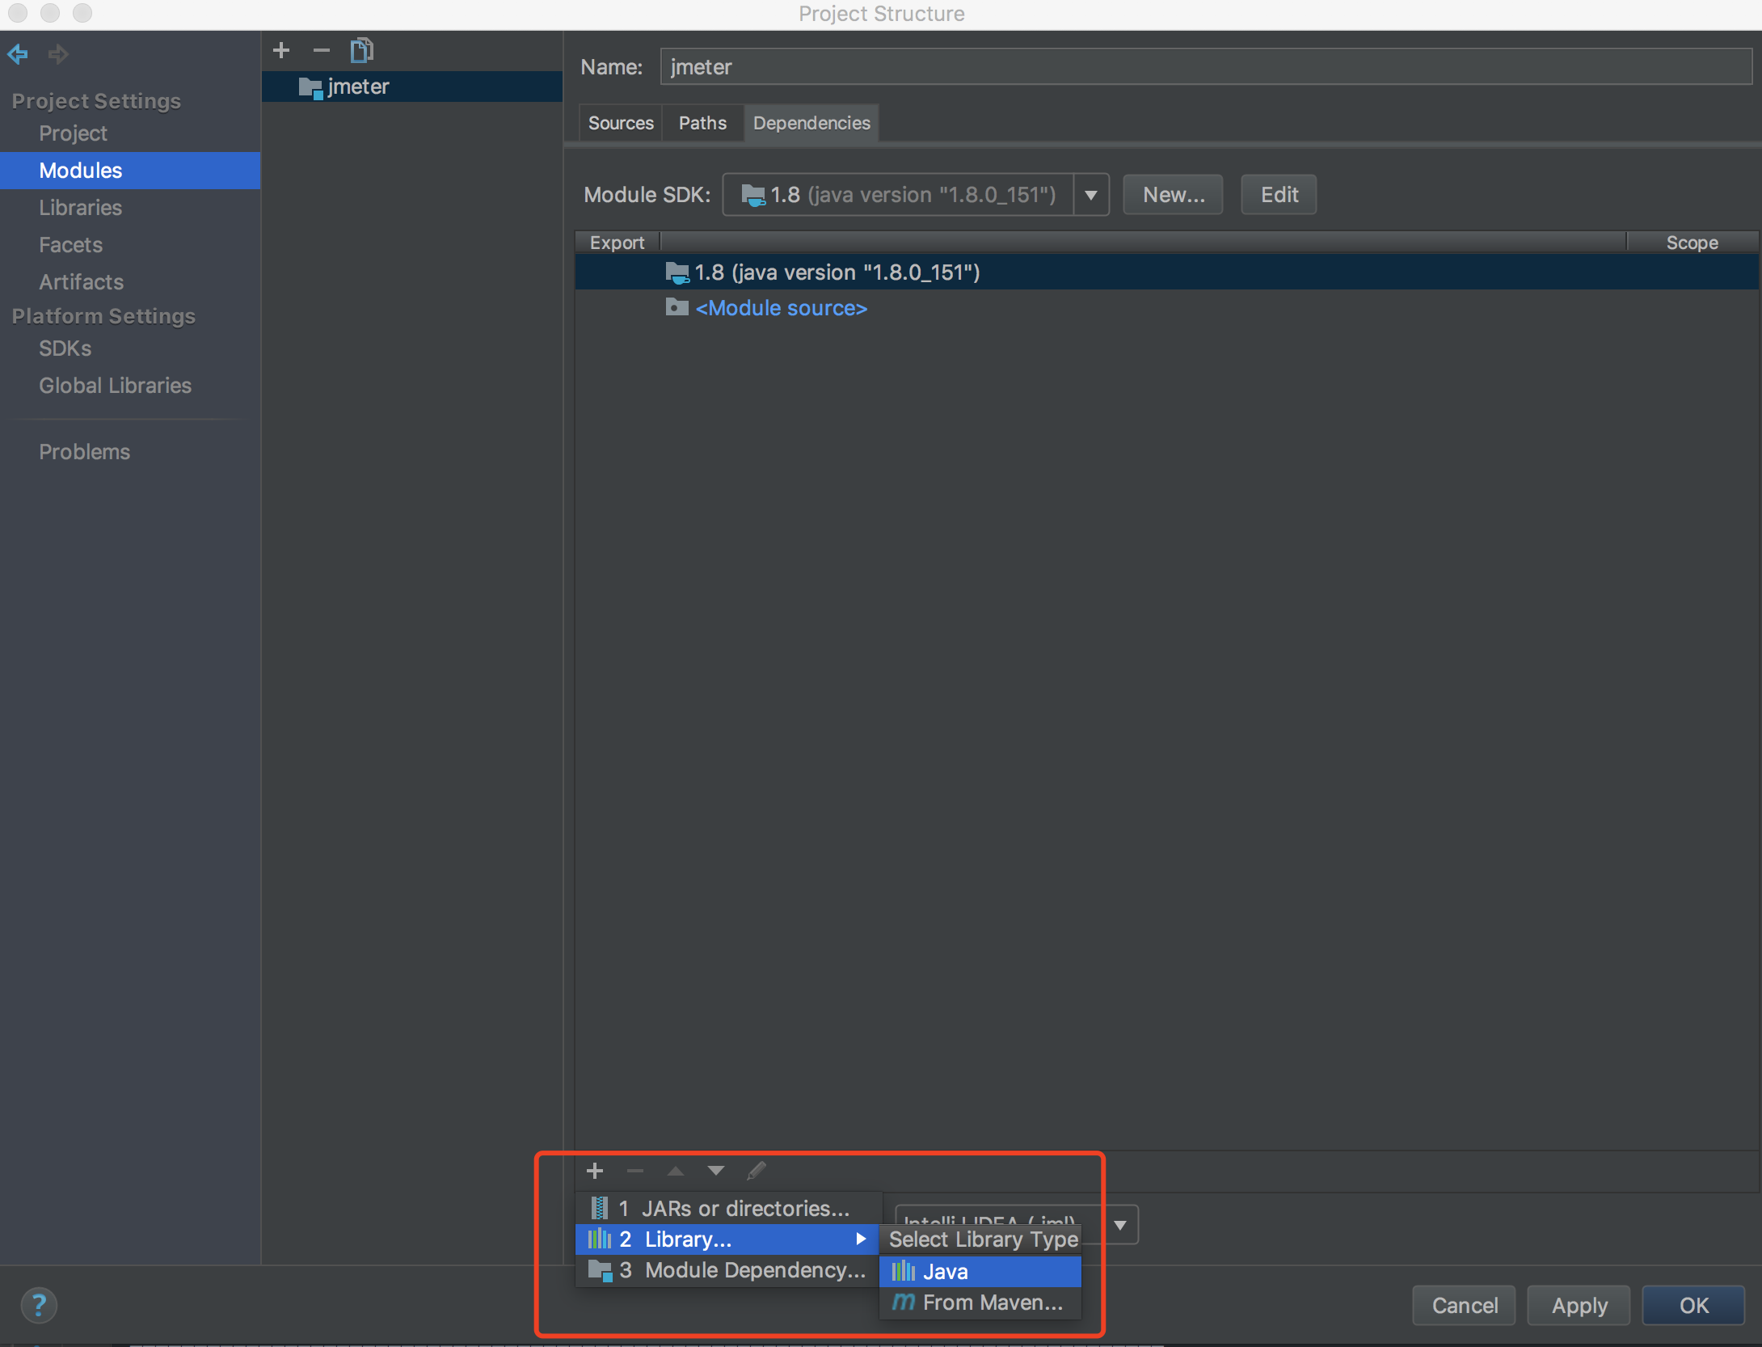This screenshot has width=1762, height=1347.
Task: Copy the selected module icon
Action: pyautogui.click(x=361, y=50)
